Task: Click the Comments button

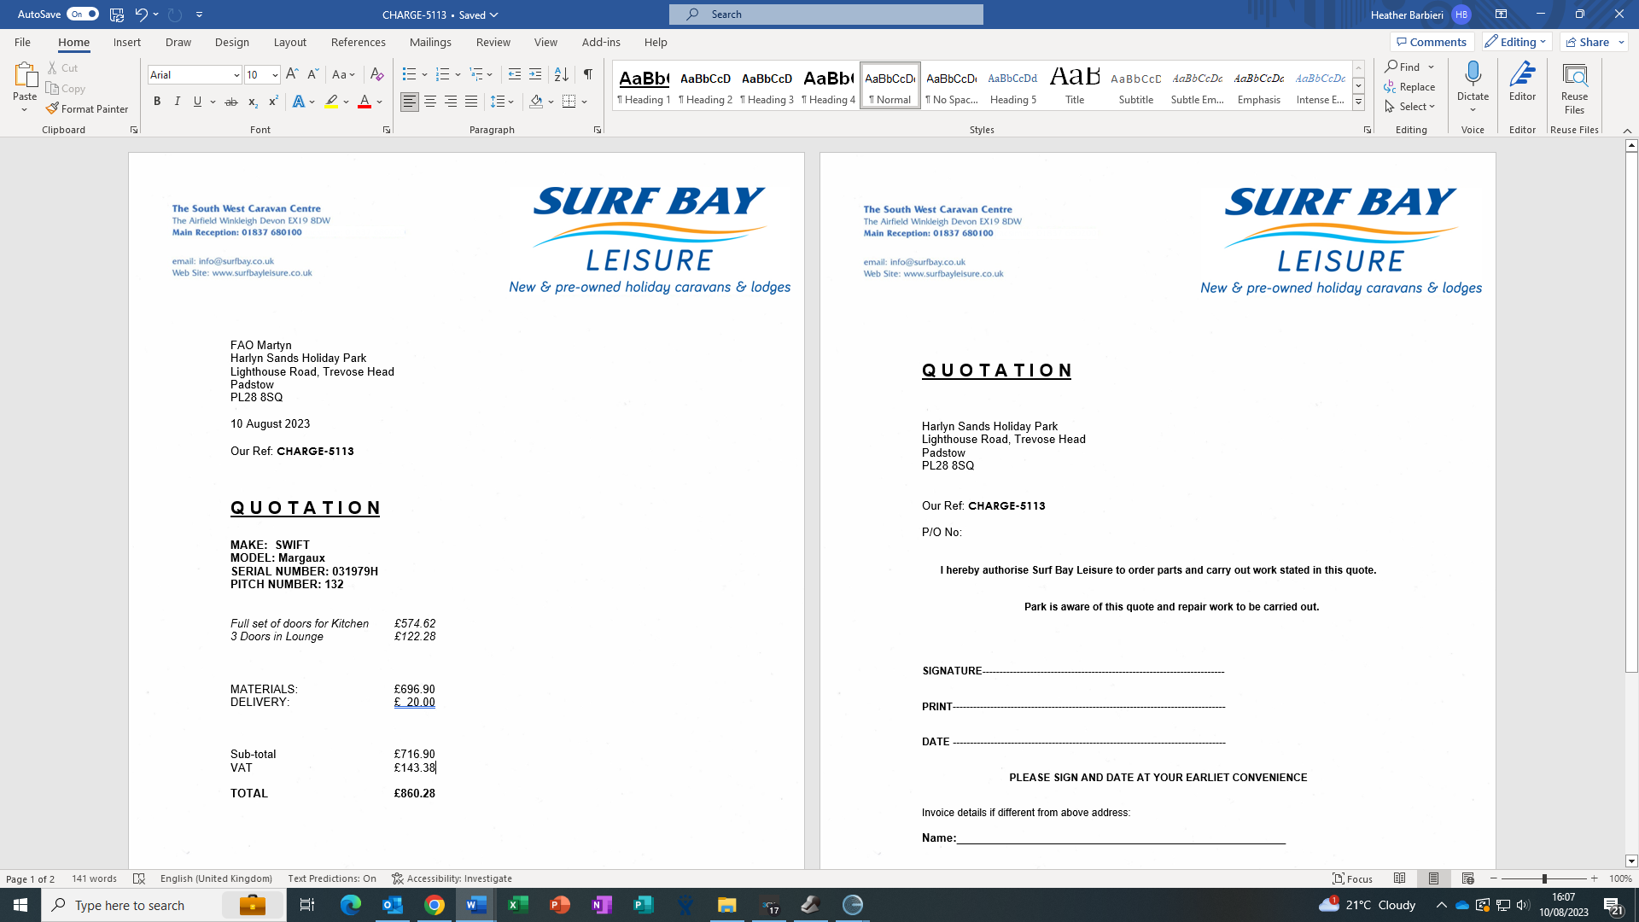Action: pos(1430,42)
